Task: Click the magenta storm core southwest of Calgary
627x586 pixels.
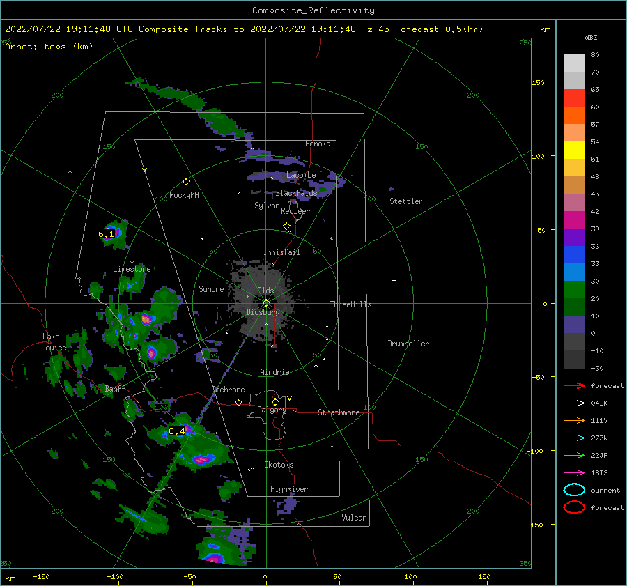Action: (x=202, y=460)
